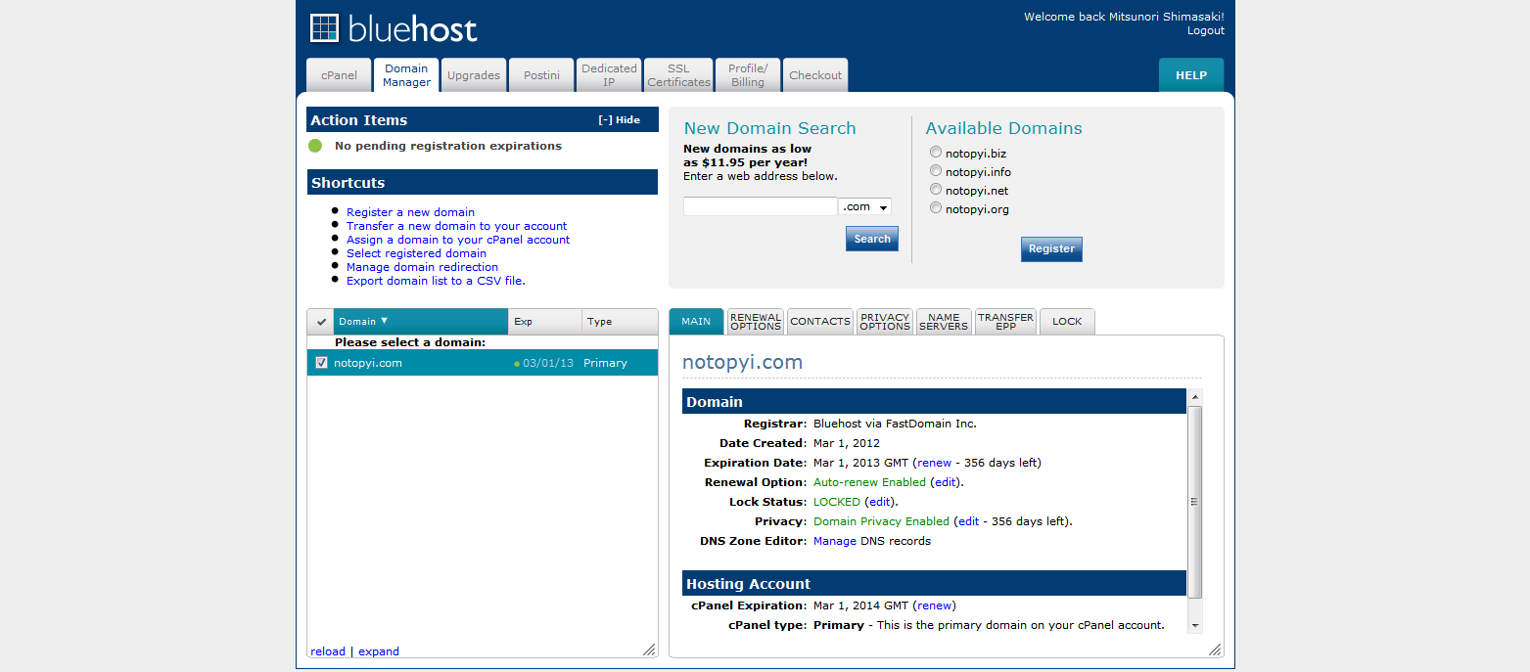Switch to the MAIN domain tab
The image size is (1530, 672).
(x=696, y=322)
